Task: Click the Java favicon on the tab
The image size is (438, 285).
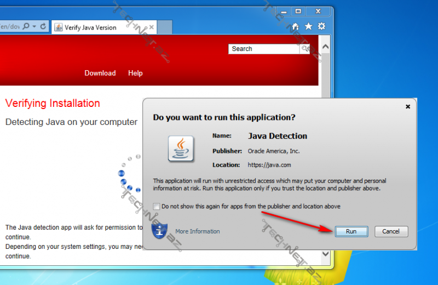Action: tap(59, 27)
